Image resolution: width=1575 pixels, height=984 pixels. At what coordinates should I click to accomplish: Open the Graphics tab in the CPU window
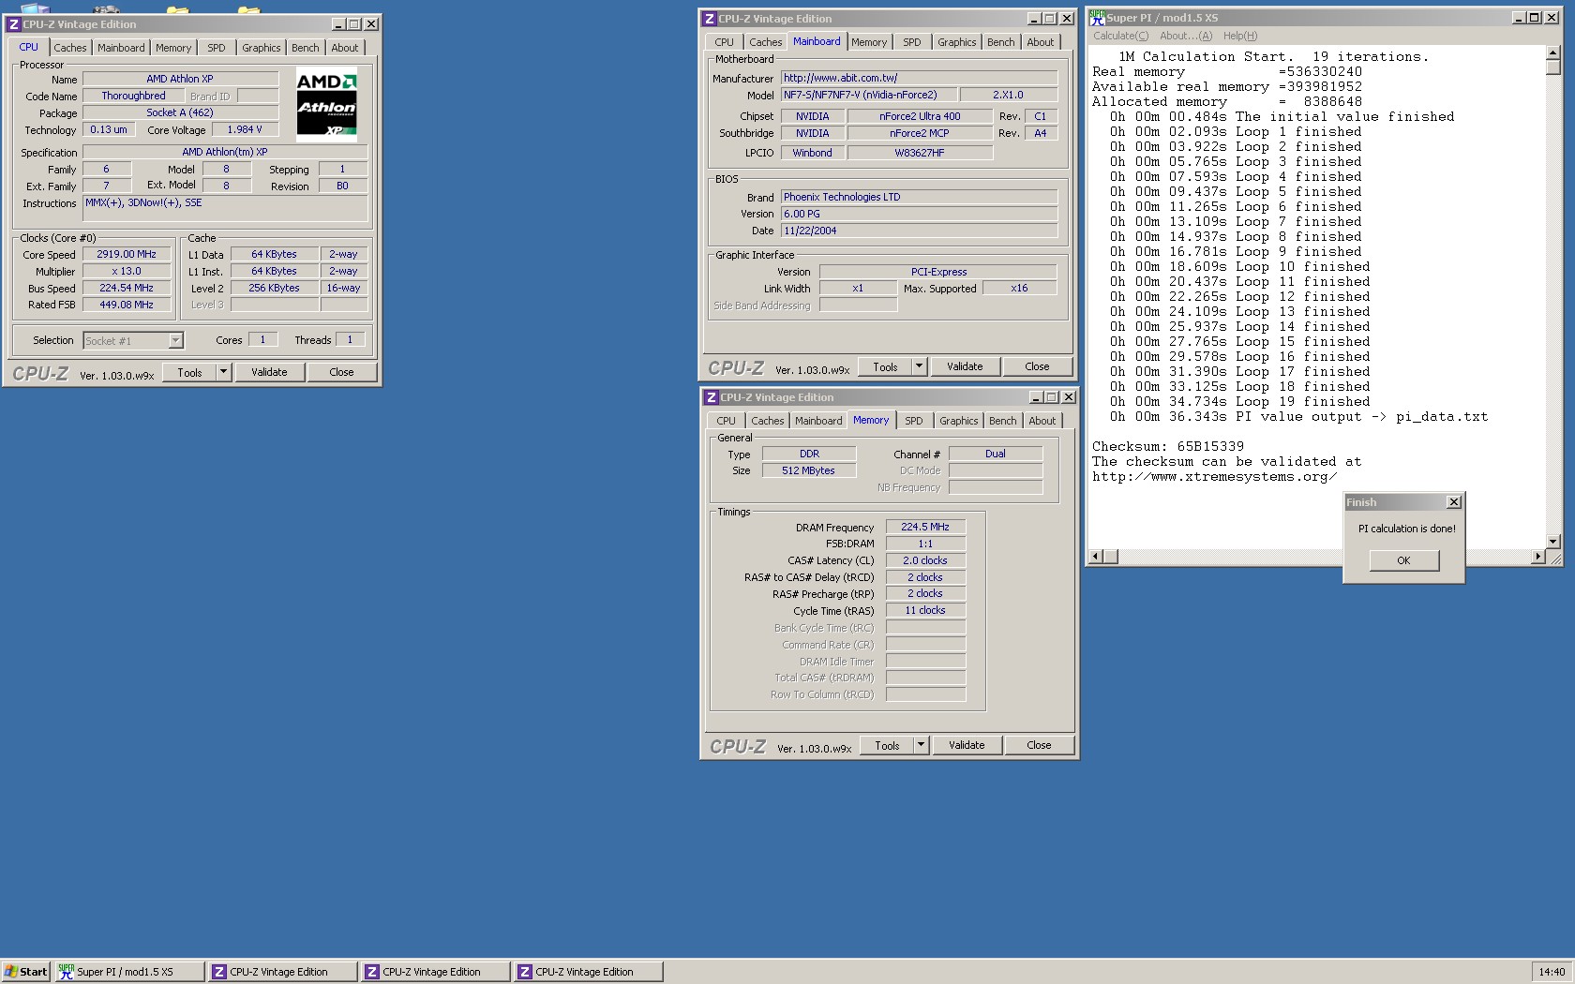[x=261, y=48]
